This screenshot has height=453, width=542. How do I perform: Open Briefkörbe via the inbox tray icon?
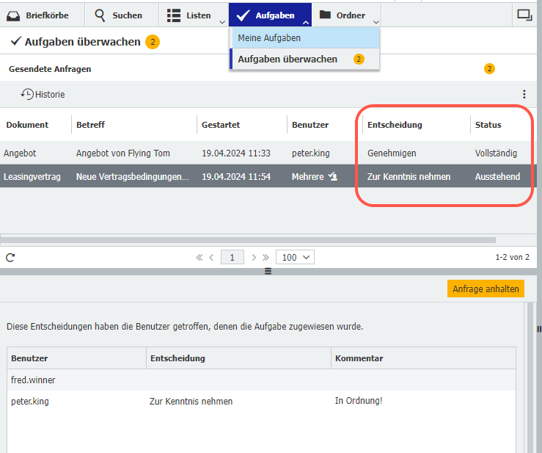point(14,15)
